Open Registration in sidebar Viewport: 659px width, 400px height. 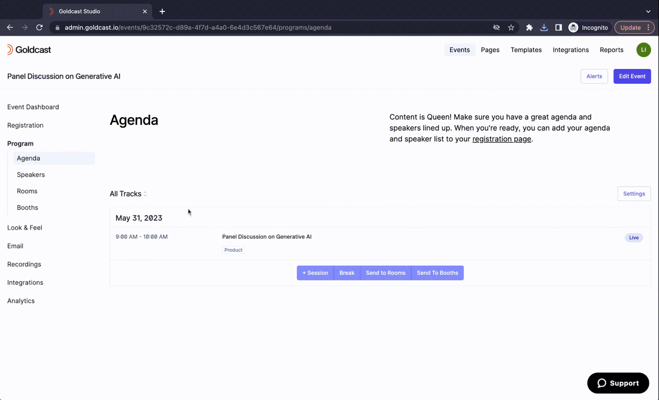[x=25, y=126]
